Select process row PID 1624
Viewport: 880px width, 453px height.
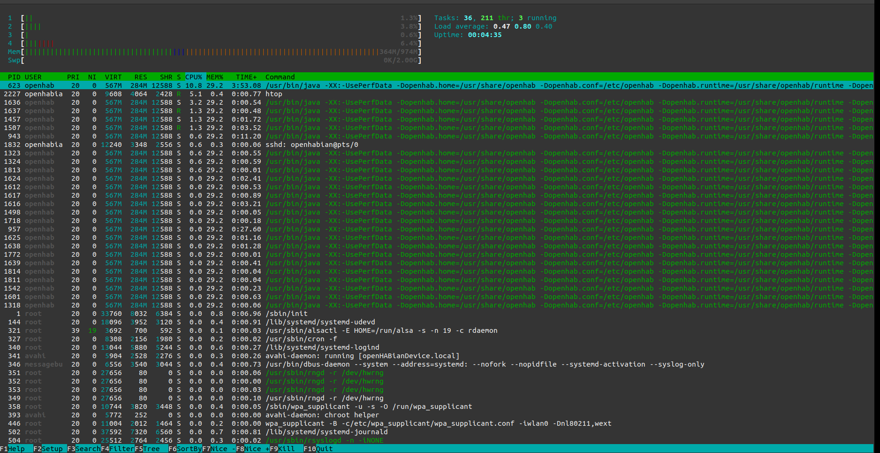coord(437,178)
